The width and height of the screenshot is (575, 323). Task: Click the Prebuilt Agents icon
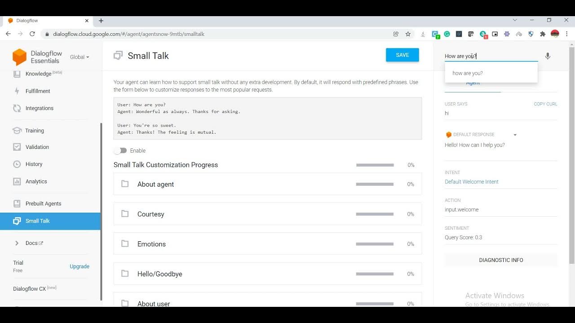17,204
